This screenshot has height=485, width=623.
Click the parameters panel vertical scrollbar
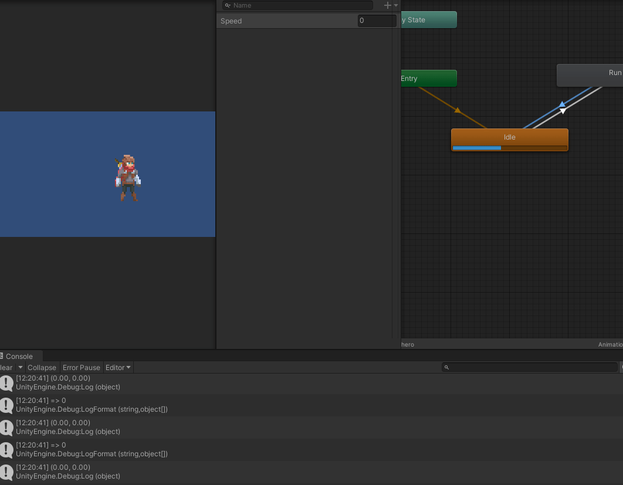(x=396, y=183)
